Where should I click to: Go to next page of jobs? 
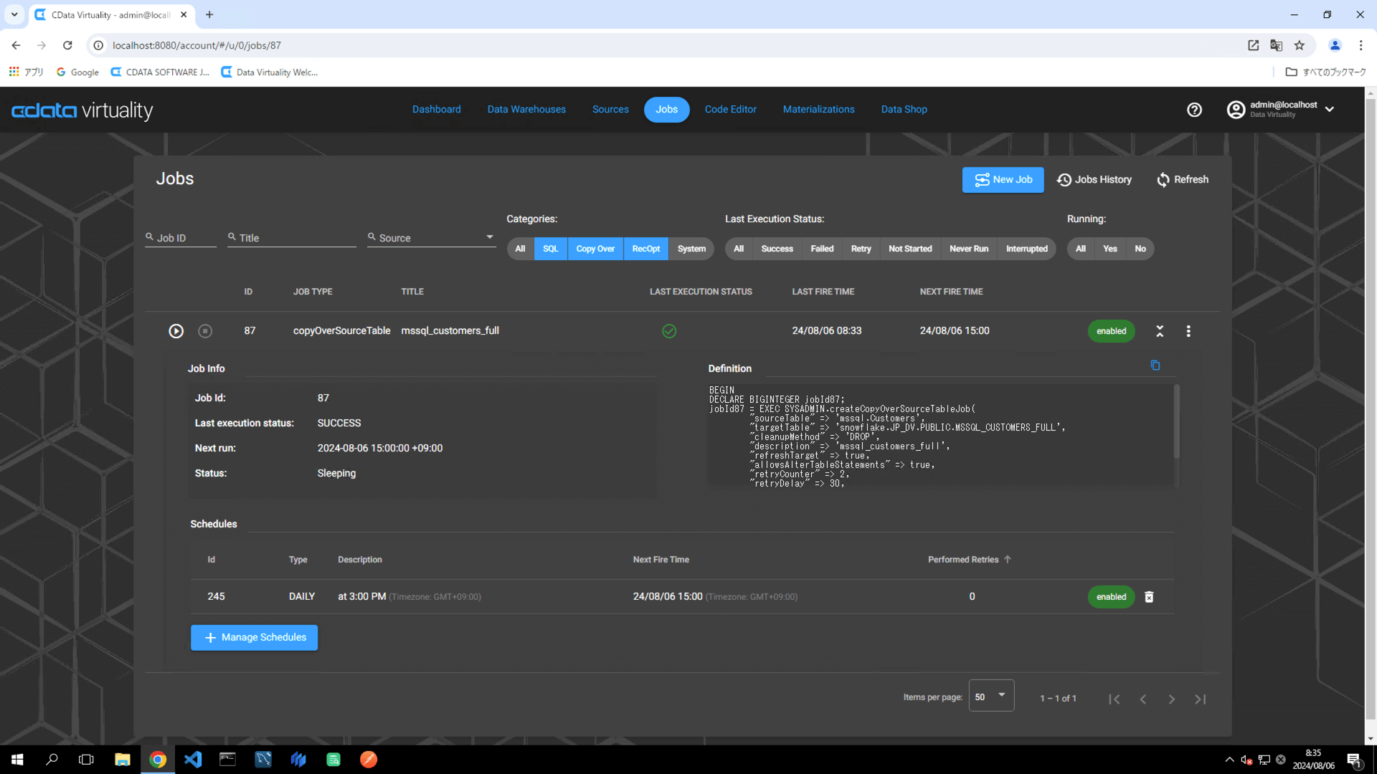pyautogui.click(x=1171, y=699)
